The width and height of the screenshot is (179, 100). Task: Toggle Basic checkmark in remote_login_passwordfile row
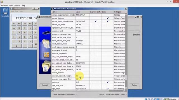click(108, 21)
